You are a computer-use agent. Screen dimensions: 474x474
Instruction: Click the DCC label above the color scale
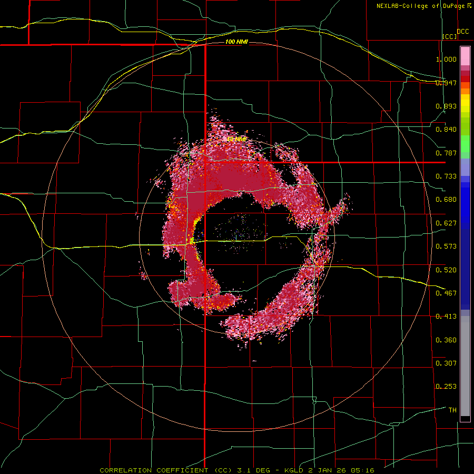pos(462,32)
